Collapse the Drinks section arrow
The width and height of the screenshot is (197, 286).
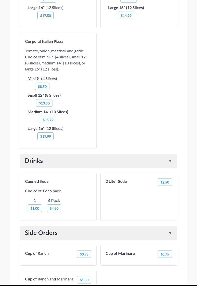click(x=170, y=161)
